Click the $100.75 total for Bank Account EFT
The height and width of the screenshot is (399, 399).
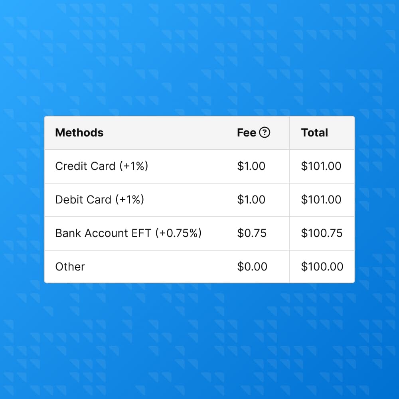click(x=322, y=233)
